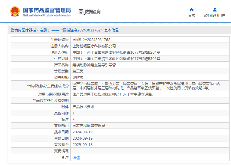Click 国家药品监督管理局 approval department value
Viewport: 231px width, 166px height.
(x=89, y=126)
